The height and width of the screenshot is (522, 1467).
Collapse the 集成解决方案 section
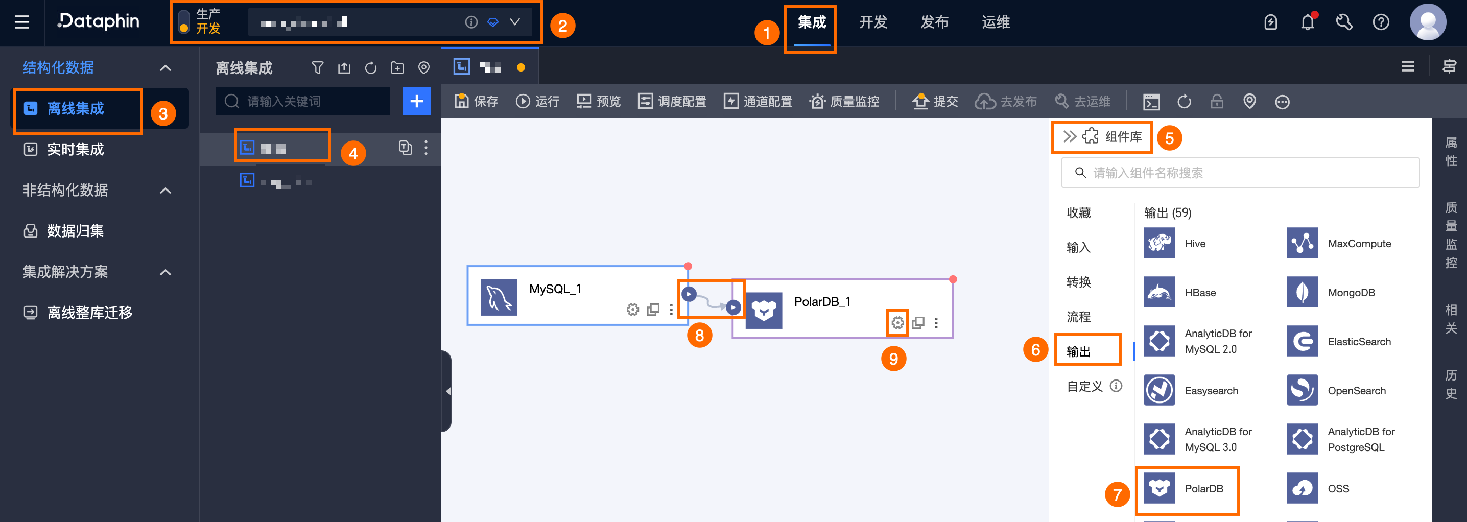[x=165, y=272]
